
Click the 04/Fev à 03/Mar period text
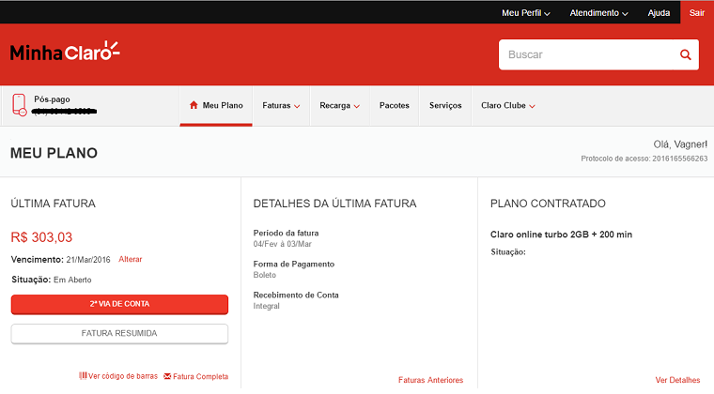(283, 244)
